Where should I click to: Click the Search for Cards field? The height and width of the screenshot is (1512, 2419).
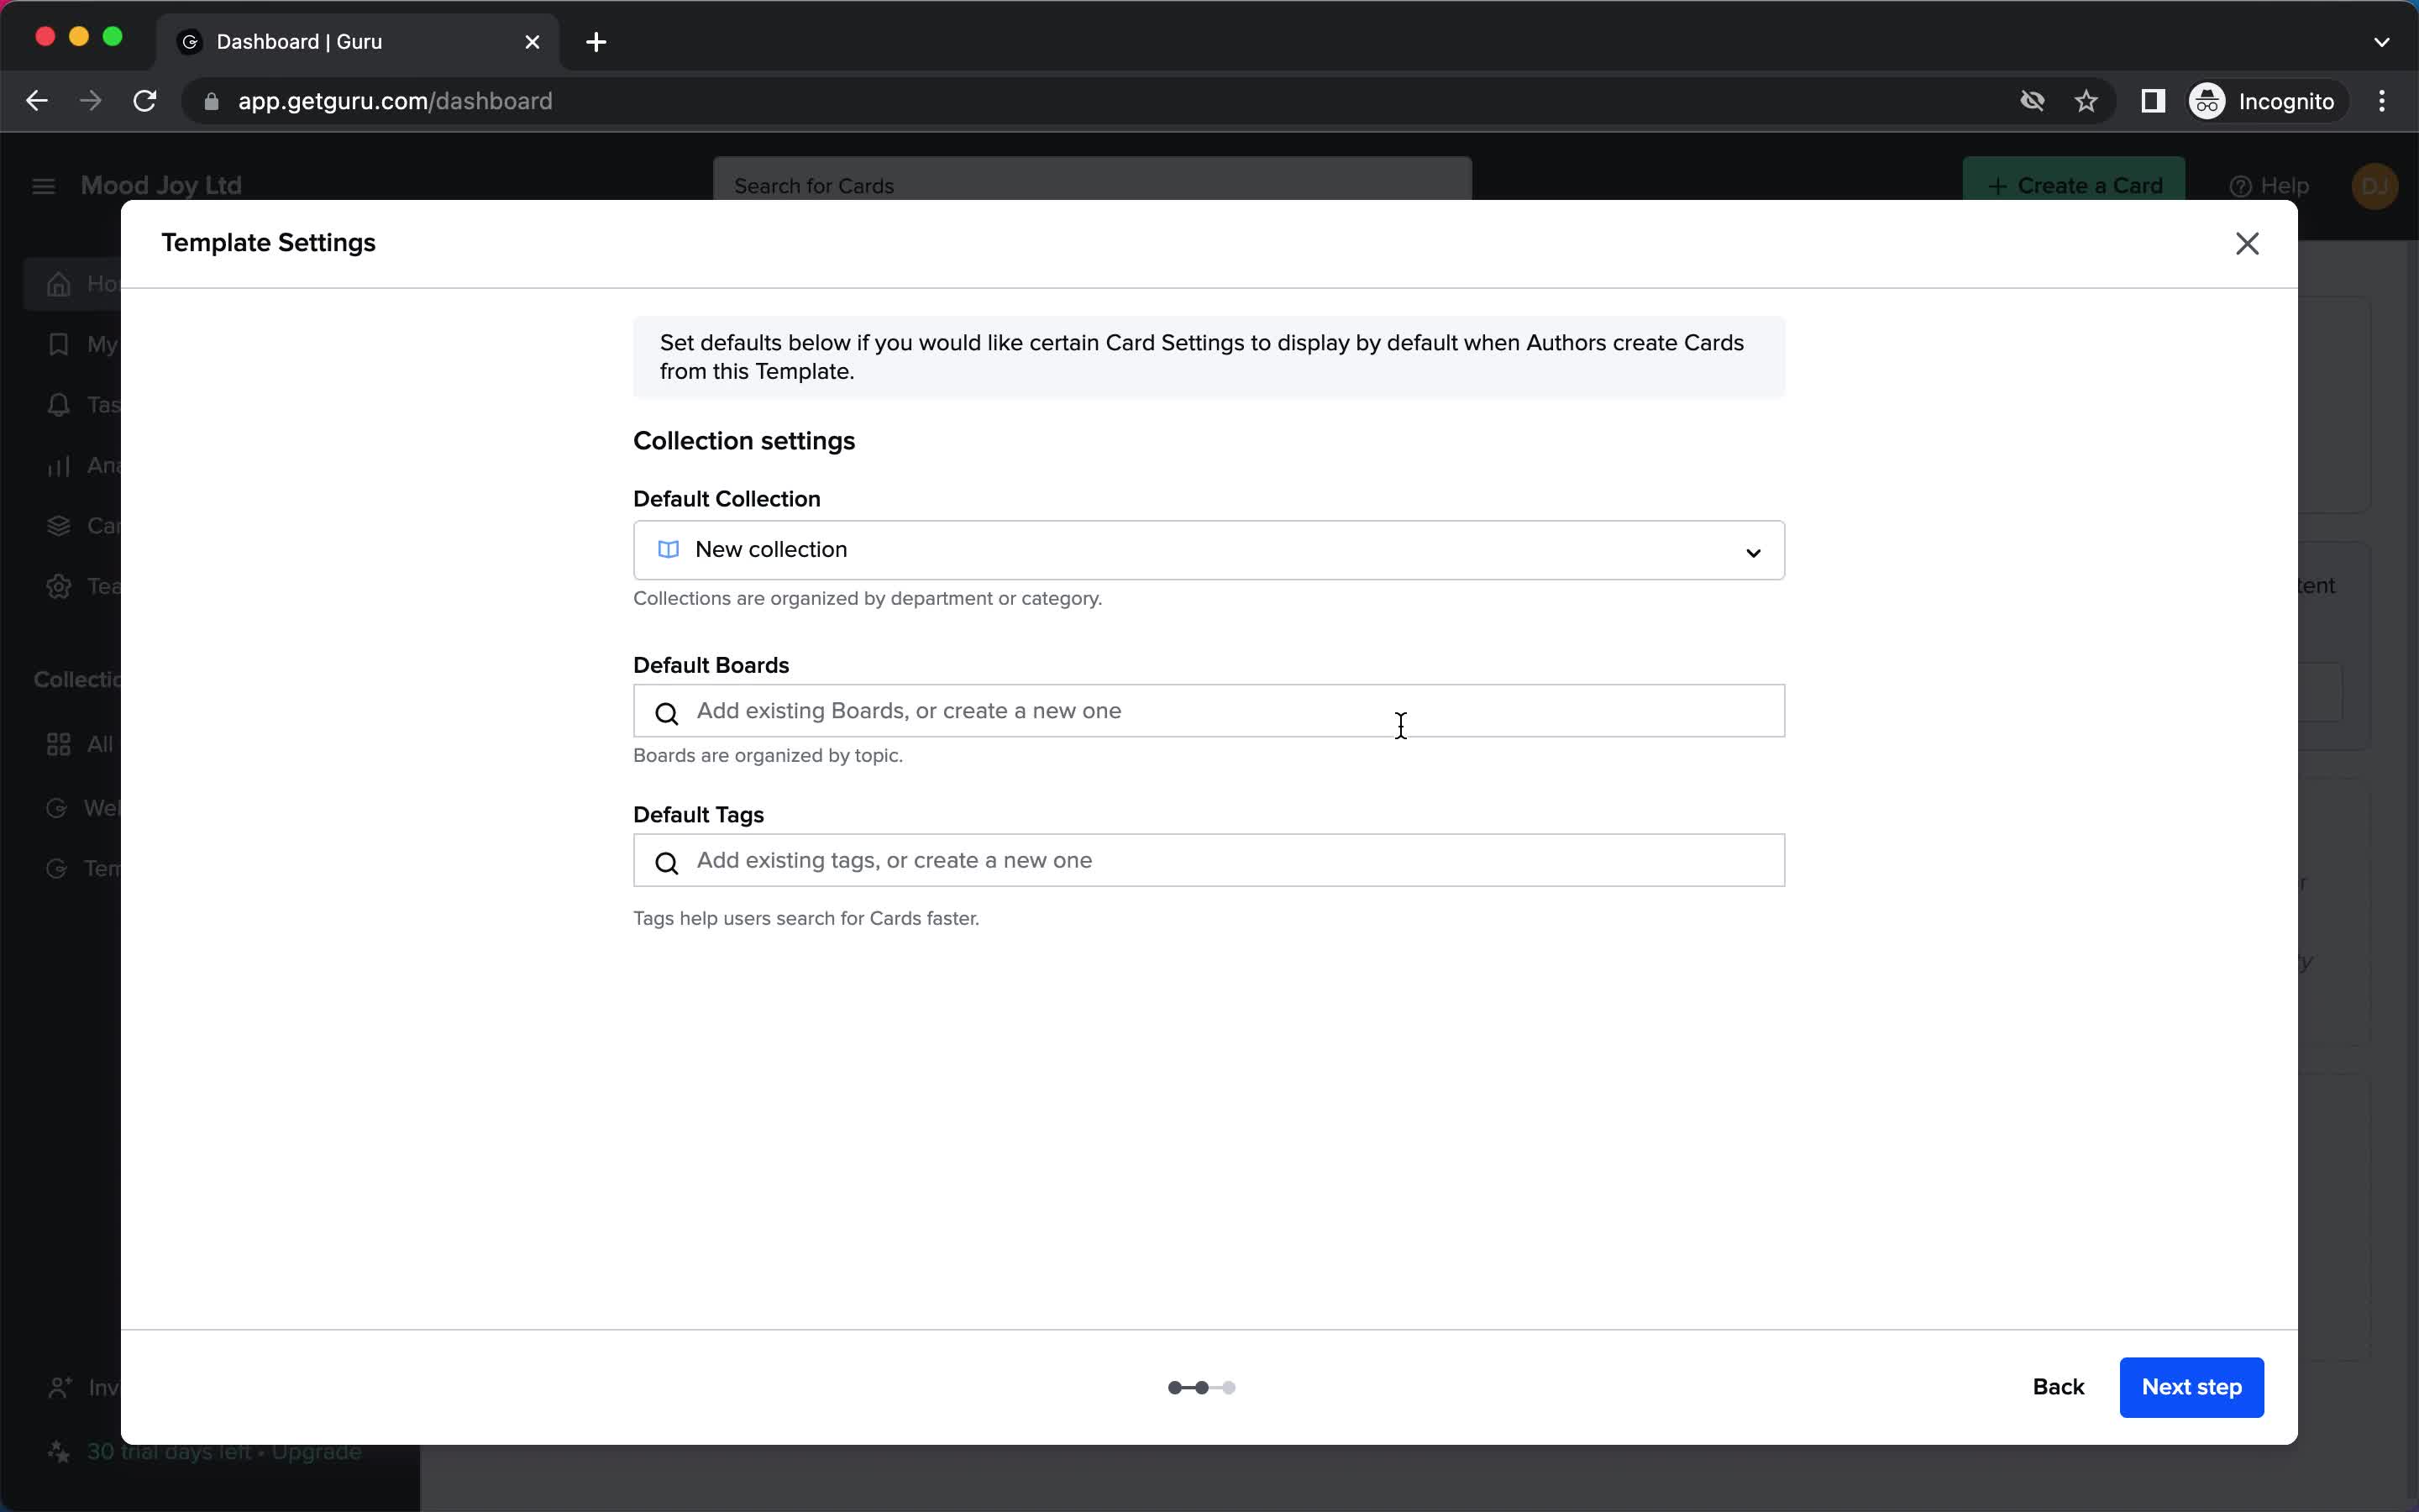click(x=1092, y=185)
